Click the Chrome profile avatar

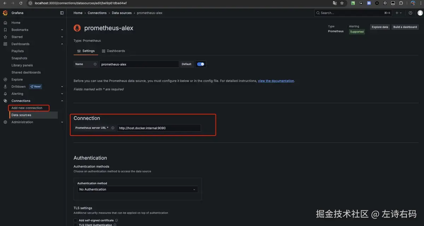(413, 3)
